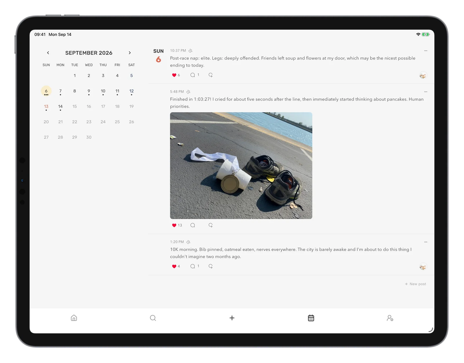Select September 7 in calendar
Image resolution: width=464 pixels, height=363 pixels.
60,91
